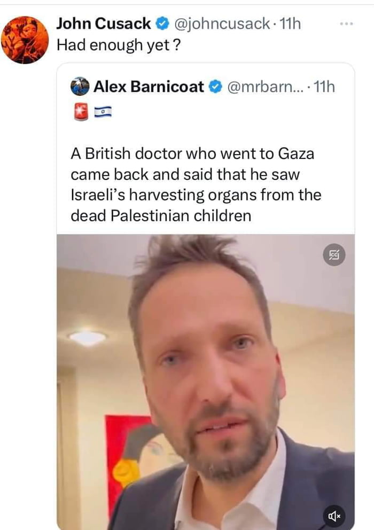The width and height of the screenshot is (374, 530).
Task: Click John Cusack's profile avatar
Action: pos(25,40)
